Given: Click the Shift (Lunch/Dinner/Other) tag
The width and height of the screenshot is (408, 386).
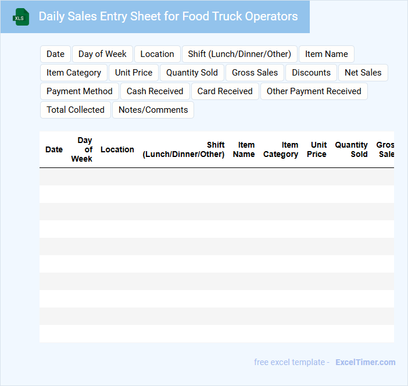Looking at the screenshot, I should point(239,54).
